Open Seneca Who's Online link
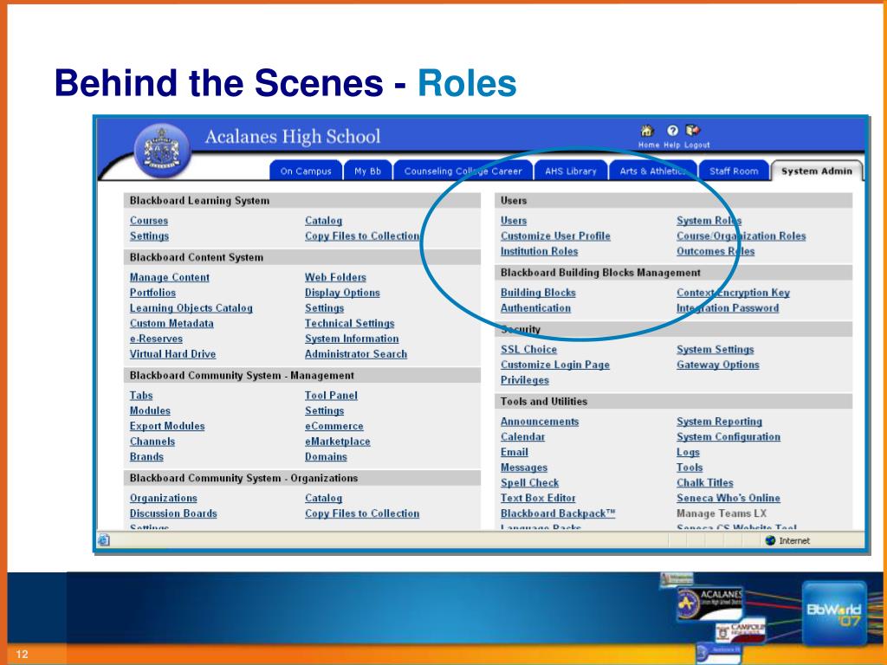887x665 pixels. click(728, 498)
